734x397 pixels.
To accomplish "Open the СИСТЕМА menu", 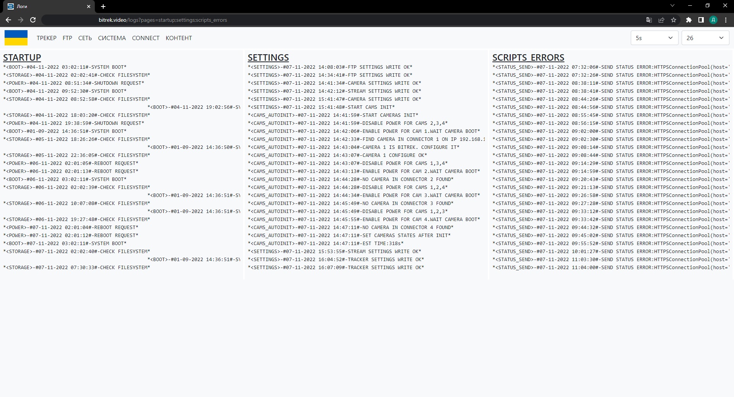I will 112,38.
